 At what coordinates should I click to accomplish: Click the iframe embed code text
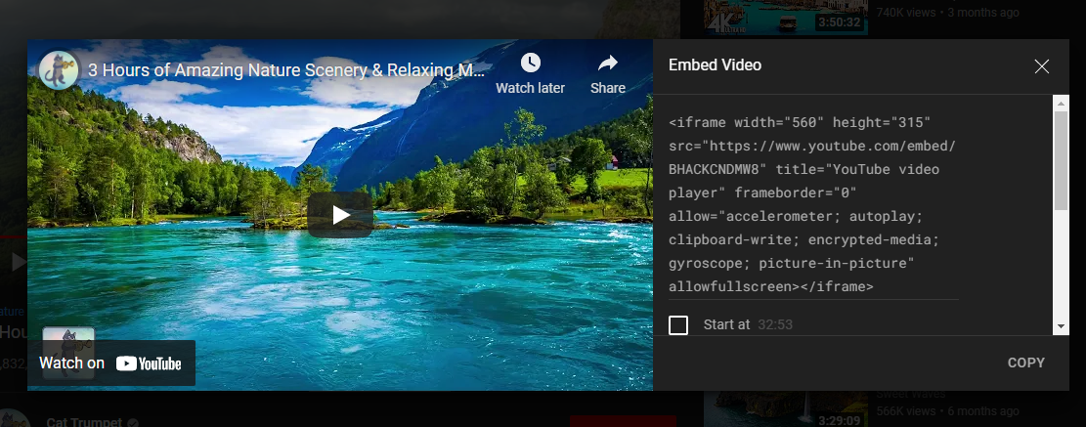[812, 204]
